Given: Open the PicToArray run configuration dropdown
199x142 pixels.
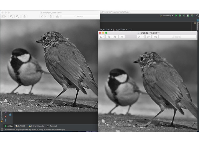Looking at the screenshot, I should pyautogui.click(x=167, y=16).
